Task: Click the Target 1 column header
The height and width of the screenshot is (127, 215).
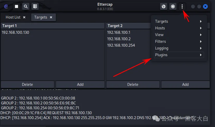Action: (53, 26)
